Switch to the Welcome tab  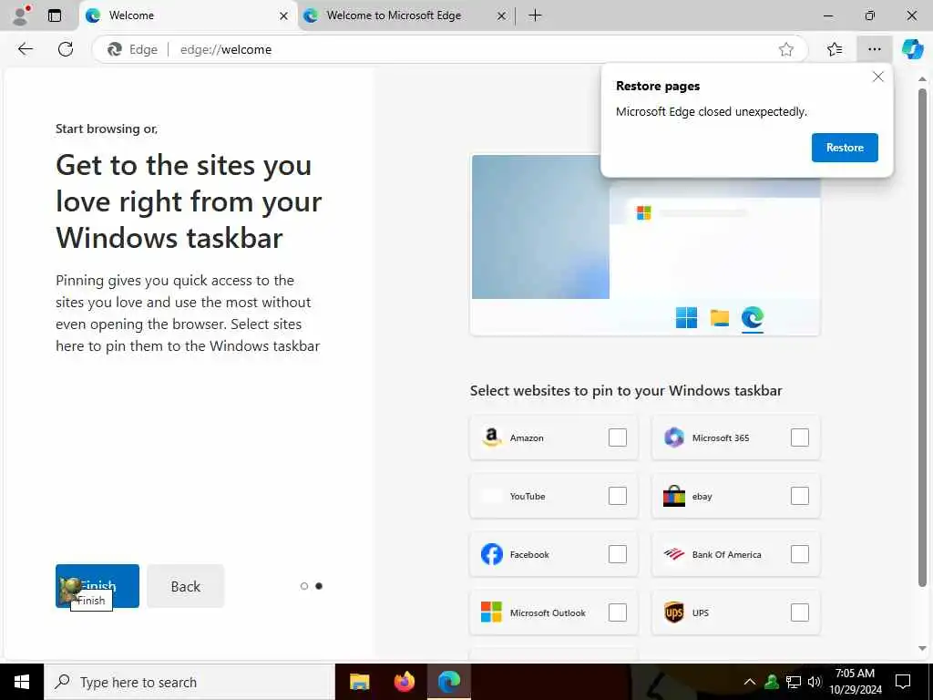(x=188, y=15)
